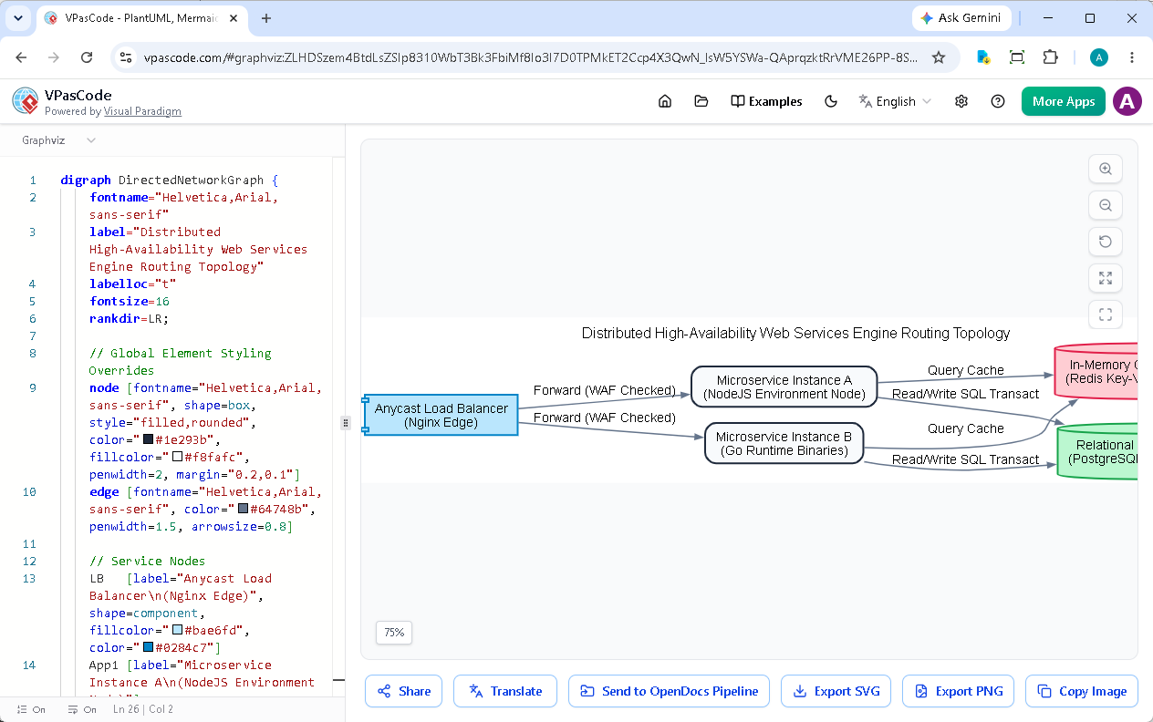The width and height of the screenshot is (1153, 722).
Task: Select the VPasCode browser tab
Action: [143, 18]
